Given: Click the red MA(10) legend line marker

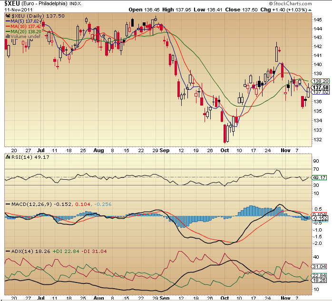Looking at the screenshot, I should [x=7, y=27].
